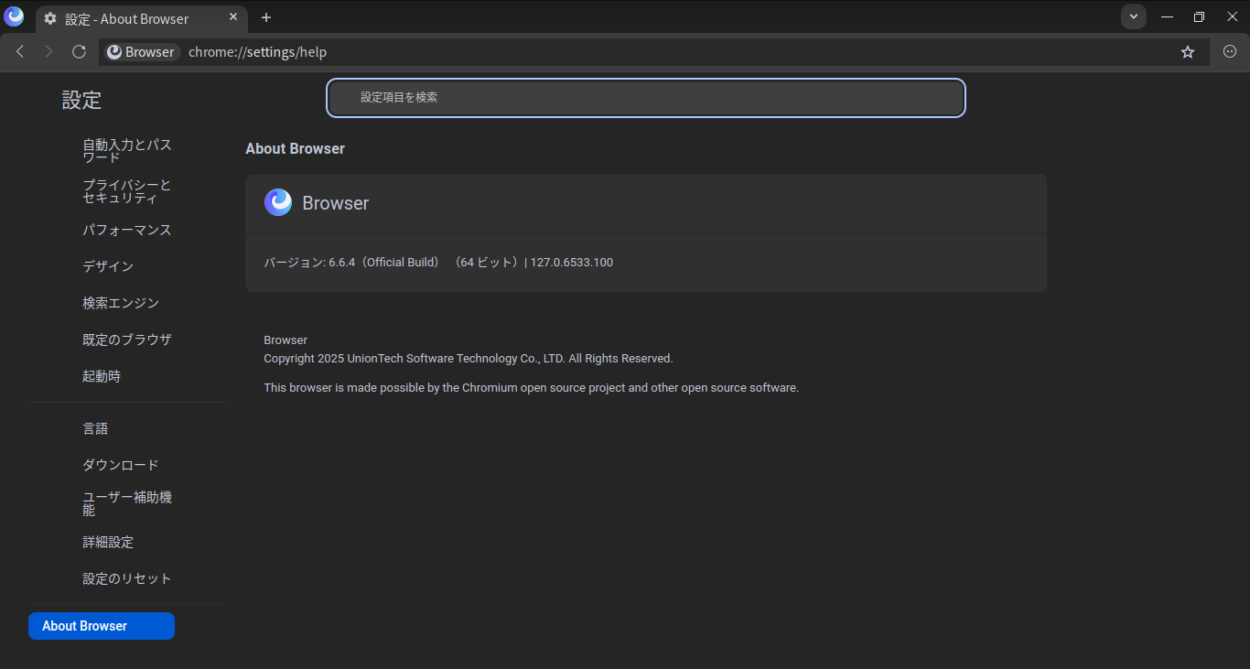The image size is (1250, 669).
Task: Click the address bar URL field
Action: point(641,52)
